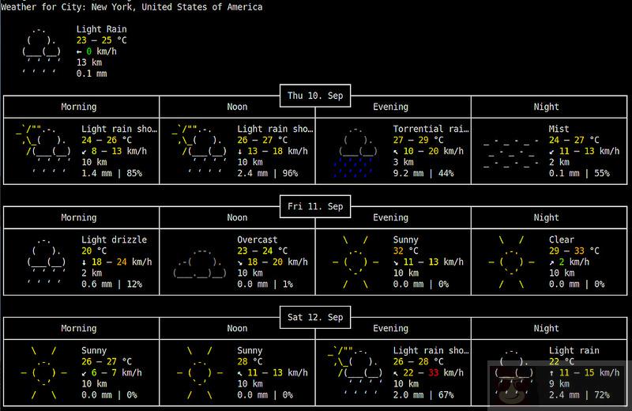Click the Morning column header under Thursday

79,107
